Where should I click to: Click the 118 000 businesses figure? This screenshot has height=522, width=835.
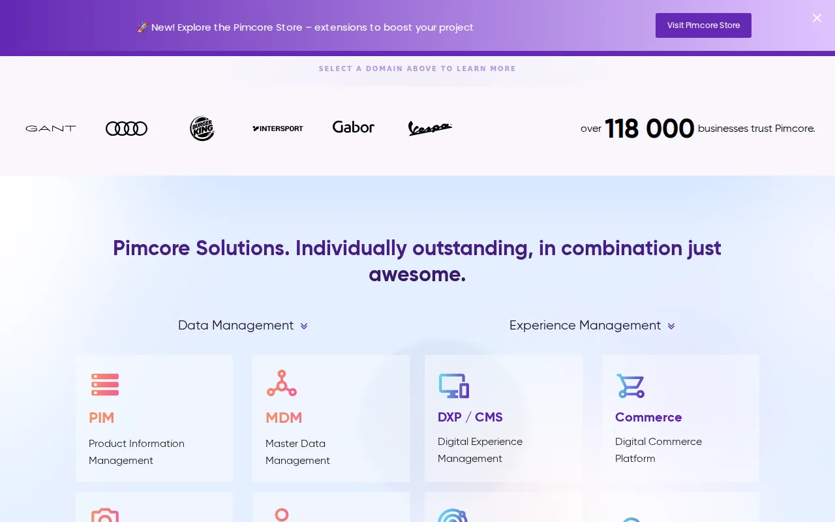click(x=650, y=129)
